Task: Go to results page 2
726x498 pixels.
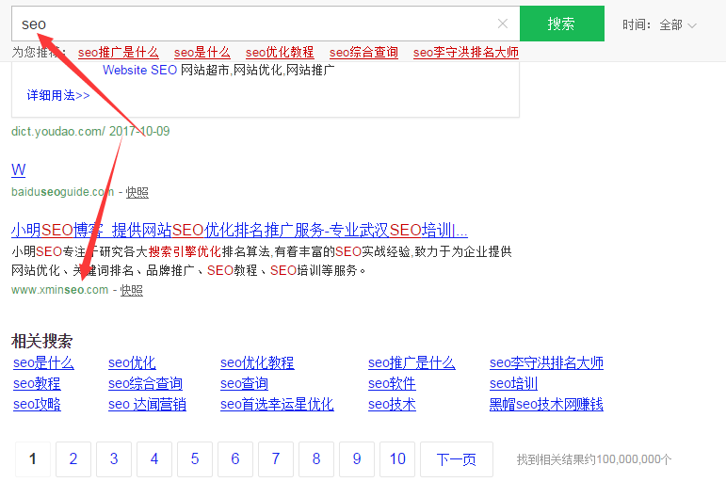Action: coord(73,459)
